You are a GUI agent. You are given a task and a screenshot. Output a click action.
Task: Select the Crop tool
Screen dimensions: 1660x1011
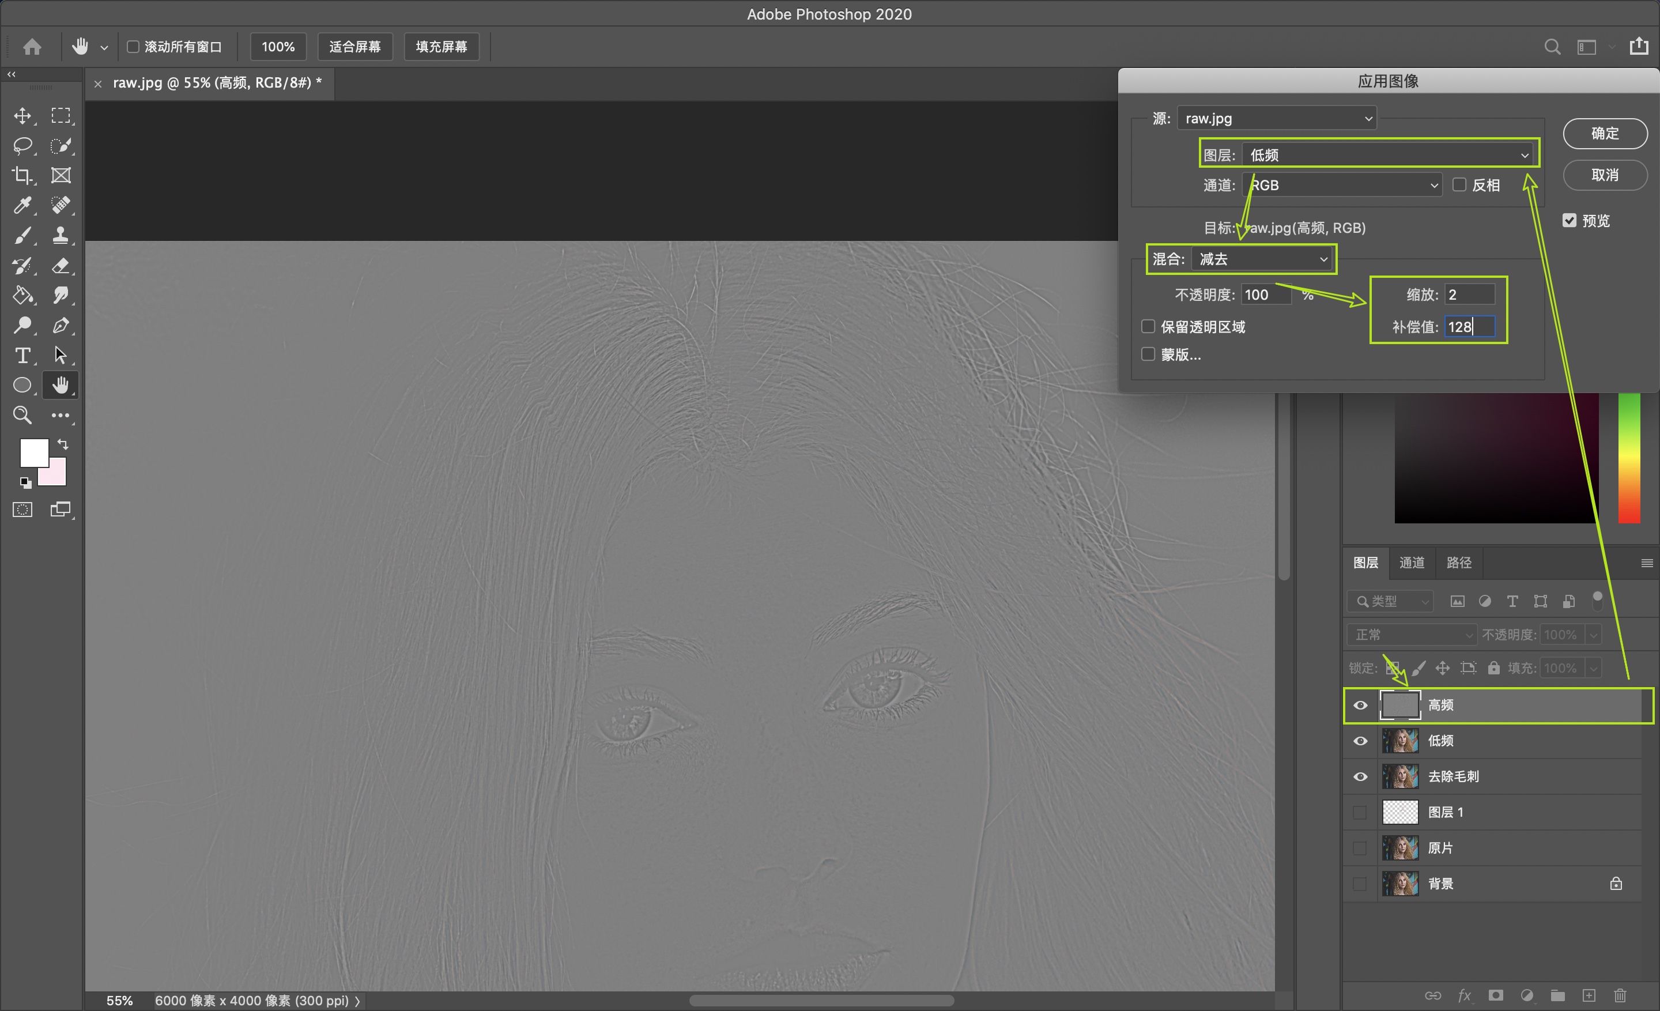pos(22,176)
